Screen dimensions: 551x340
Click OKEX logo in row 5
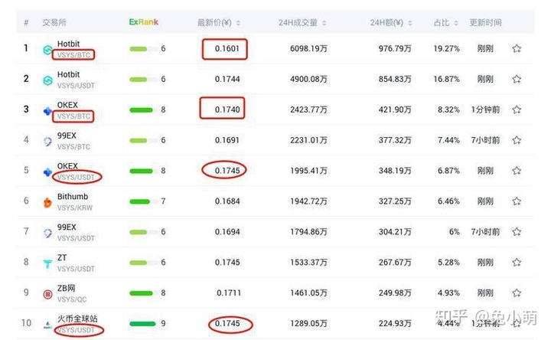(47, 172)
